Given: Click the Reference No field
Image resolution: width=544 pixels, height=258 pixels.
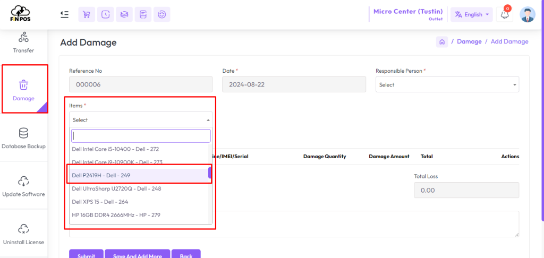Looking at the screenshot, I should click(x=141, y=84).
